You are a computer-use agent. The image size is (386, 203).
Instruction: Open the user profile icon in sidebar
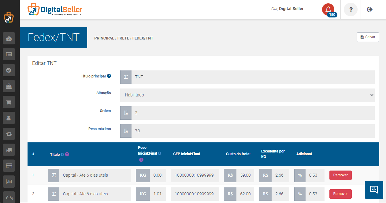pos(9,118)
